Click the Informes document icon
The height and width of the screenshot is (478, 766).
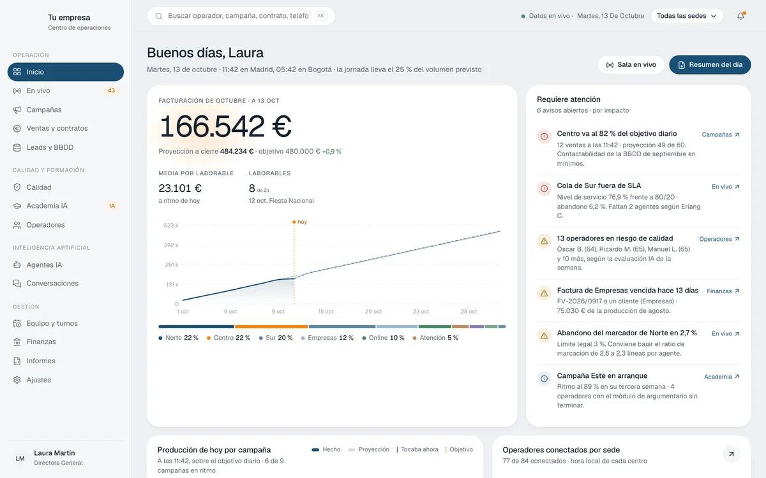(x=17, y=361)
